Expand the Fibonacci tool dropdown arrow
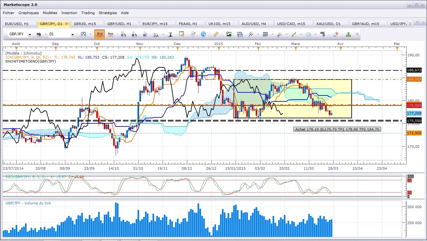Viewport: 427px width, 241px height. tap(272, 34)
